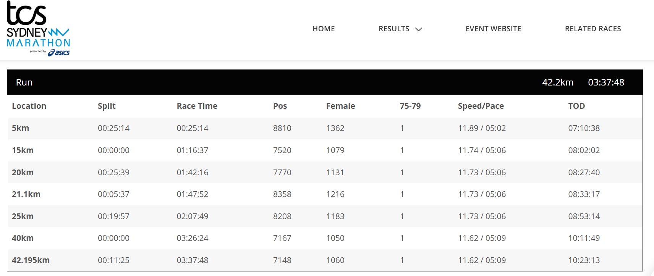Click the 42.195km finish row
The image size is (654, 276).
pyautogui.click(x=325, y=260)
